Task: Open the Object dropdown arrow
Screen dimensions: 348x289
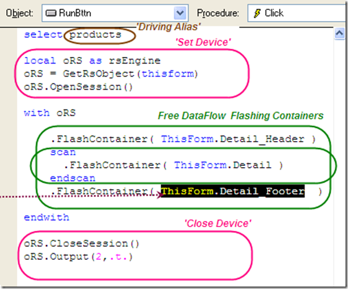Action: pyautogui.click(x=180, y=13)
